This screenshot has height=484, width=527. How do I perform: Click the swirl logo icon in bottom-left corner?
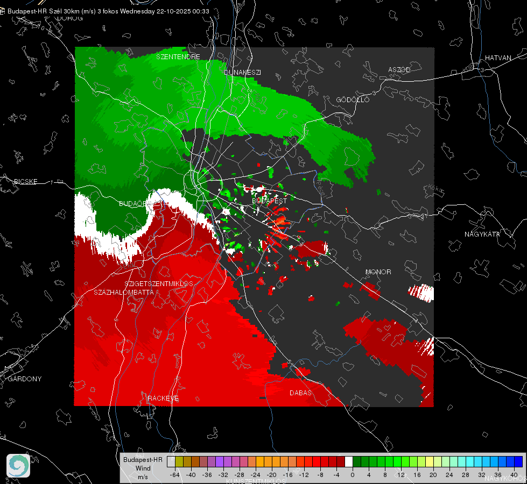pyautogui.click(x=18, y=466)
